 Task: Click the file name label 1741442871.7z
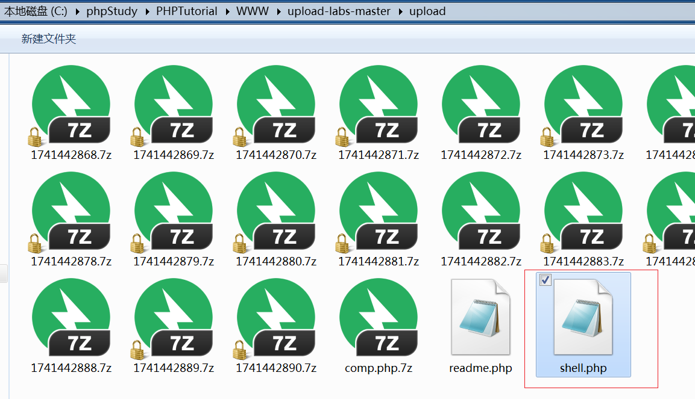378,155
